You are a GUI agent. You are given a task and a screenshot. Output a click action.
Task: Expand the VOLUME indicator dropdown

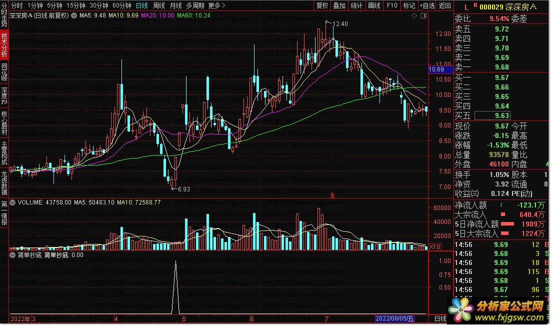[12, 202]
